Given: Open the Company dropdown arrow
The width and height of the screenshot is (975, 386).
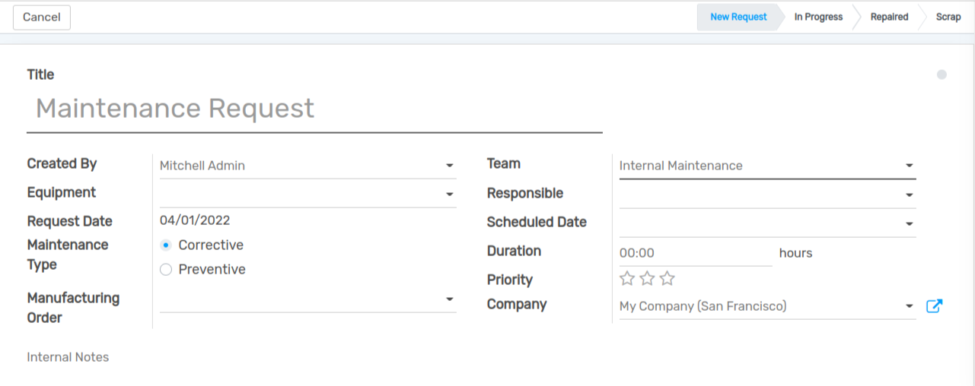Looking at the screenshot, I should point(909,306).
